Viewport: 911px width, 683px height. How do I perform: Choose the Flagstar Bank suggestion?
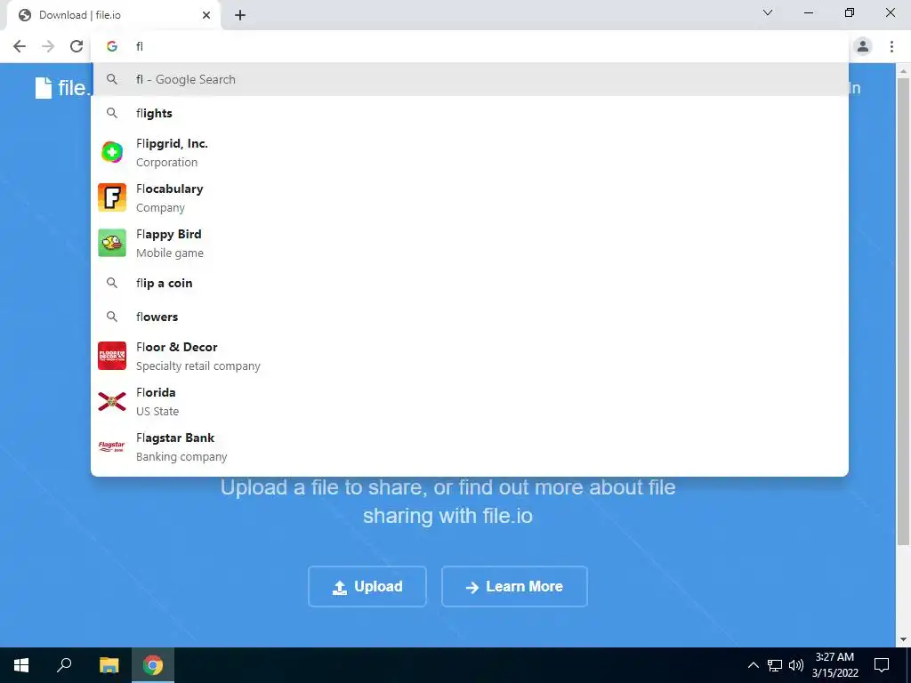click(x=470, y=446)
